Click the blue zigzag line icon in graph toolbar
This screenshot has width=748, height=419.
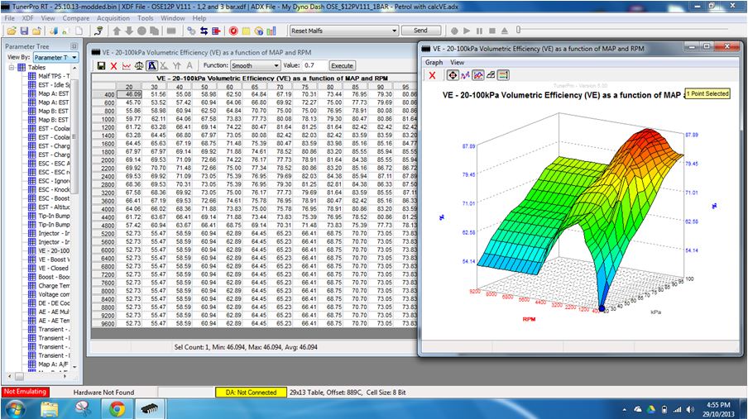(465, 75)
